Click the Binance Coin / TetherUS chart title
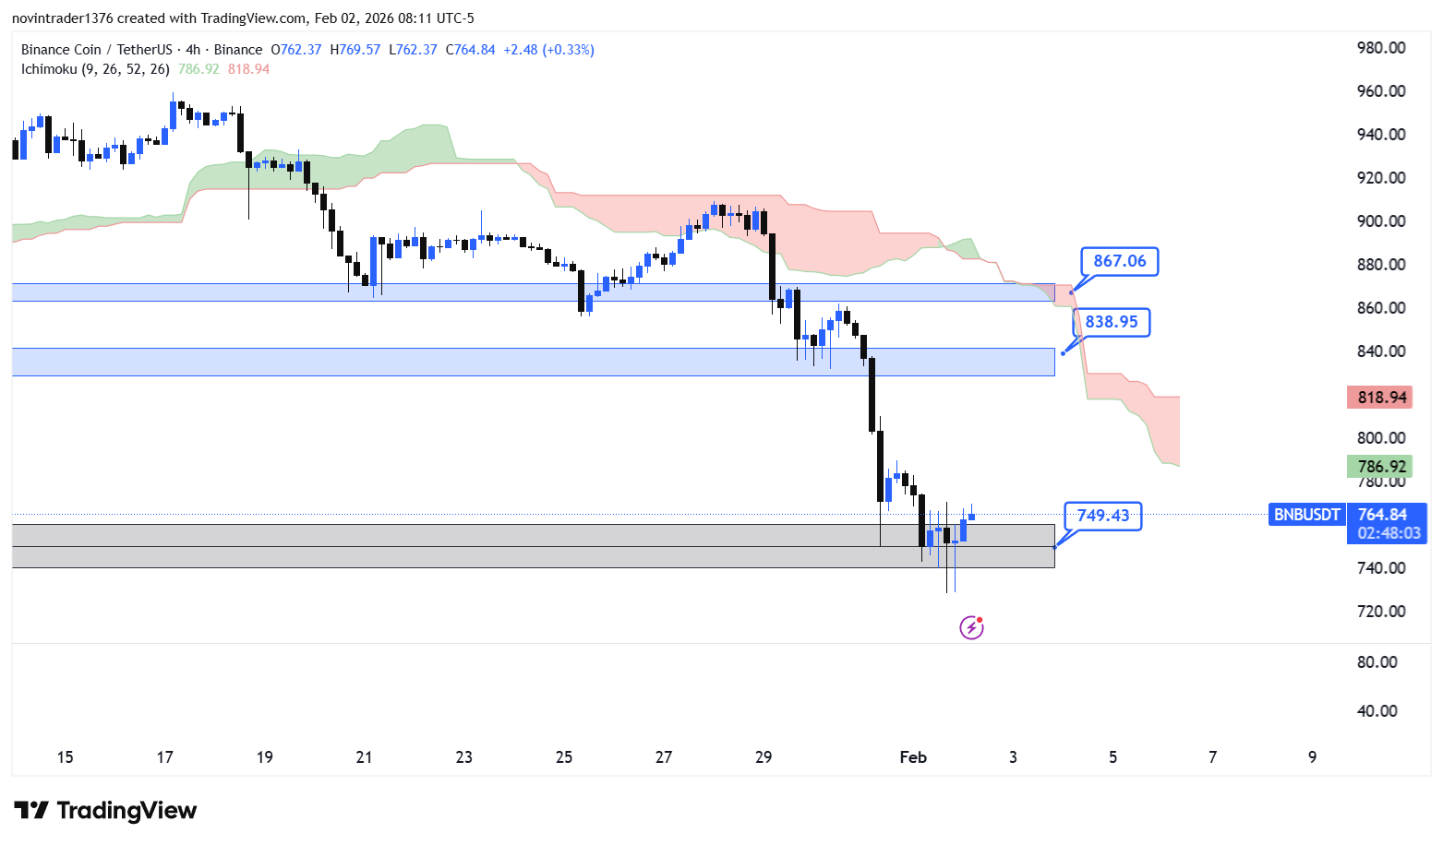The image size is (1443, 845). click(97, 50)
